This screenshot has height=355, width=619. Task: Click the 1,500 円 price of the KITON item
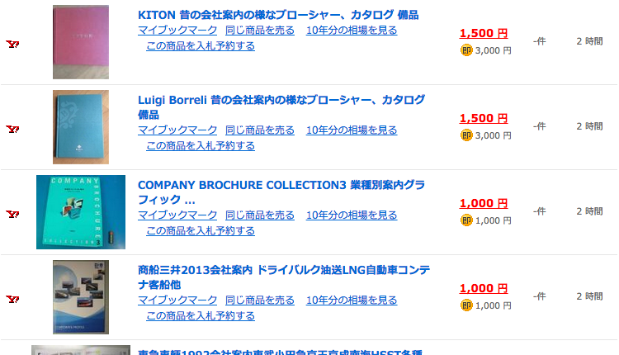click(484, 34)
